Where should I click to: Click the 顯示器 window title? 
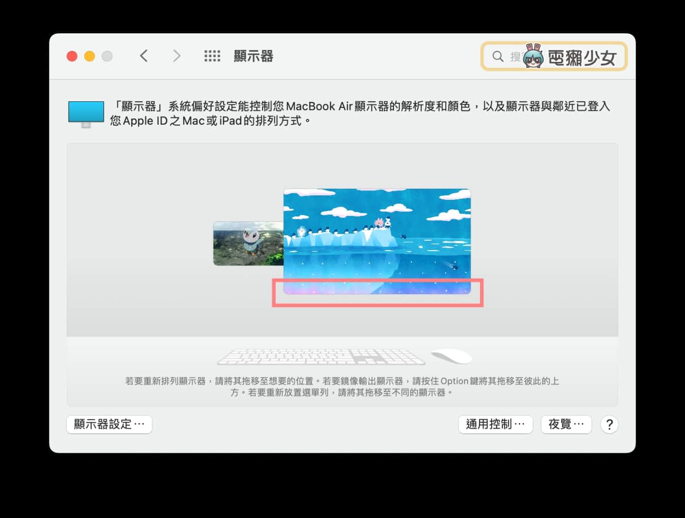click(254, 56)
